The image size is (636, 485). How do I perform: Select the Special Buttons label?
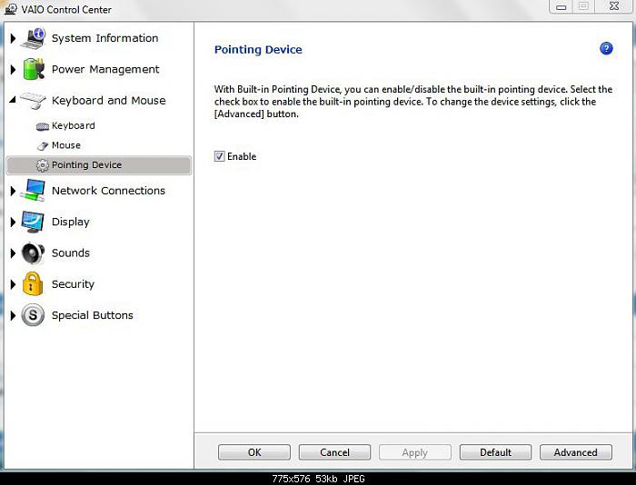[93, 315]
